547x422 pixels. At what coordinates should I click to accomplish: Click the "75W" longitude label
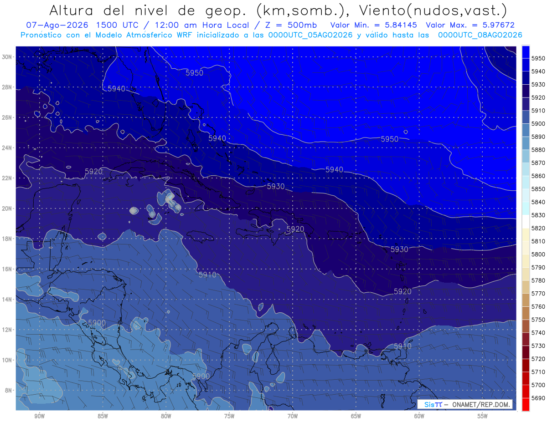click(x=229, y=416)
